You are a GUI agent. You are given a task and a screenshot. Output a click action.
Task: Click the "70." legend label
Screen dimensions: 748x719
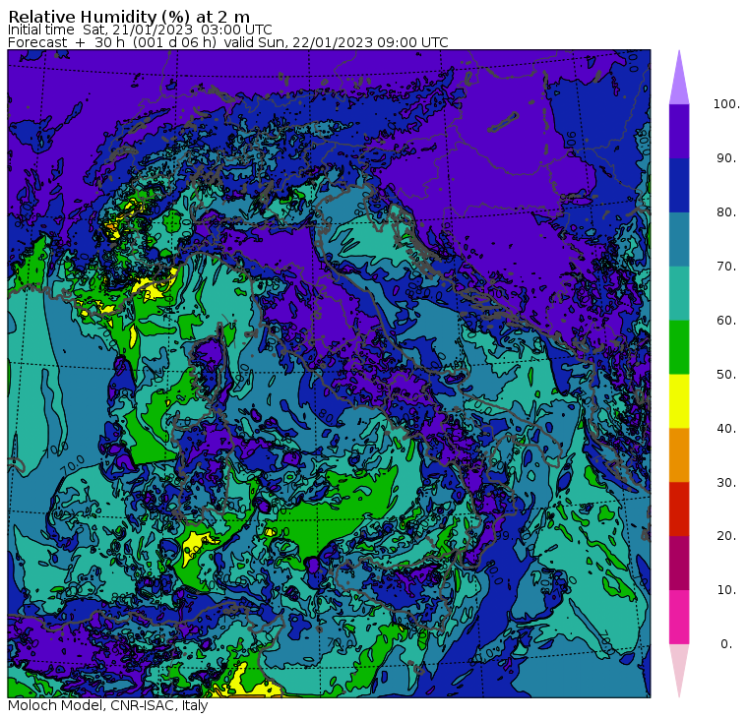[x=726, y=266]
